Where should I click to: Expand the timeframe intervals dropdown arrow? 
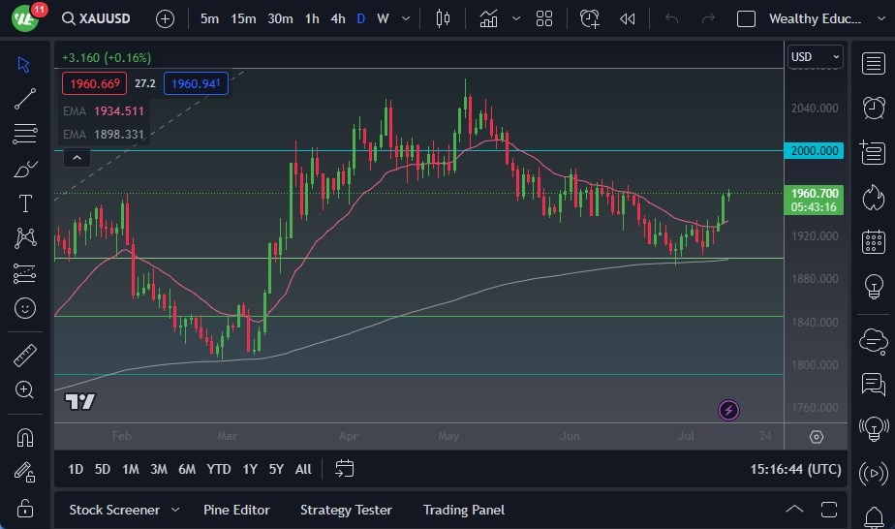[x=405, y=18]
